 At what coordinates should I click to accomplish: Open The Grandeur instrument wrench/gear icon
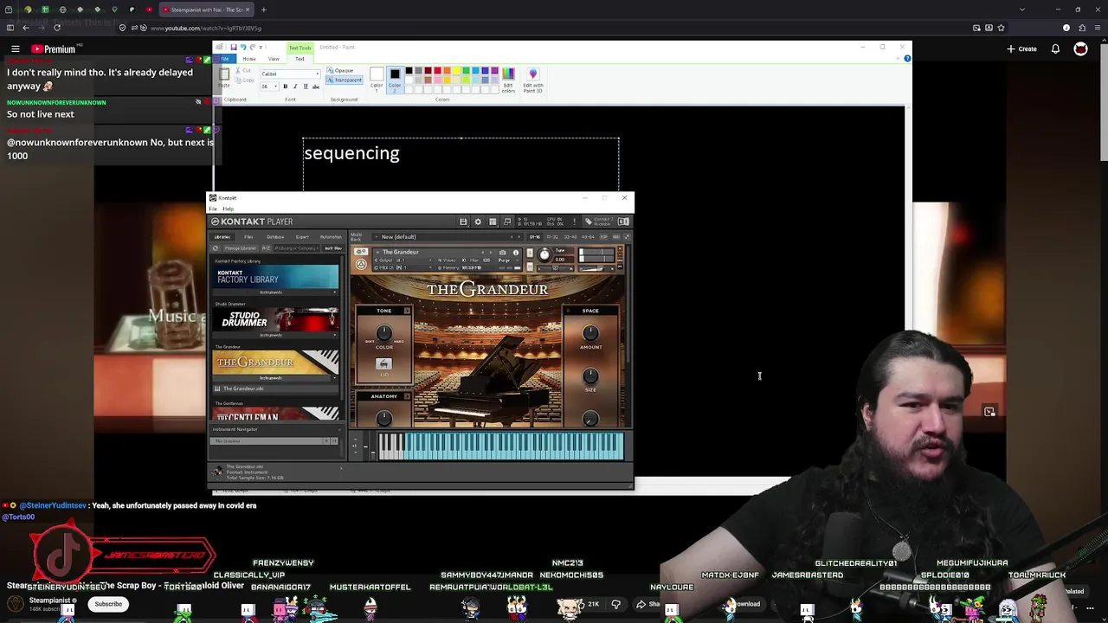click(361, 252)
